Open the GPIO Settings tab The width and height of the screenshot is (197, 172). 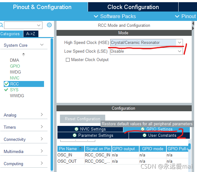pos(156,129)
